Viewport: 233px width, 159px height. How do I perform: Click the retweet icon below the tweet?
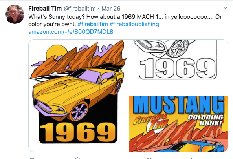[x=77, y=158]
